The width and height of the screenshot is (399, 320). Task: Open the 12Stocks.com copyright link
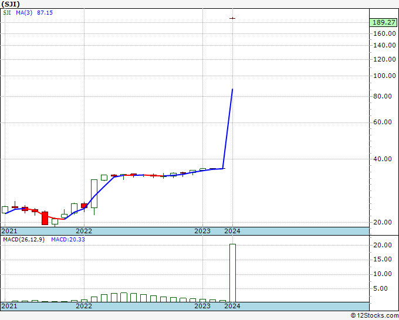(374, 316)
